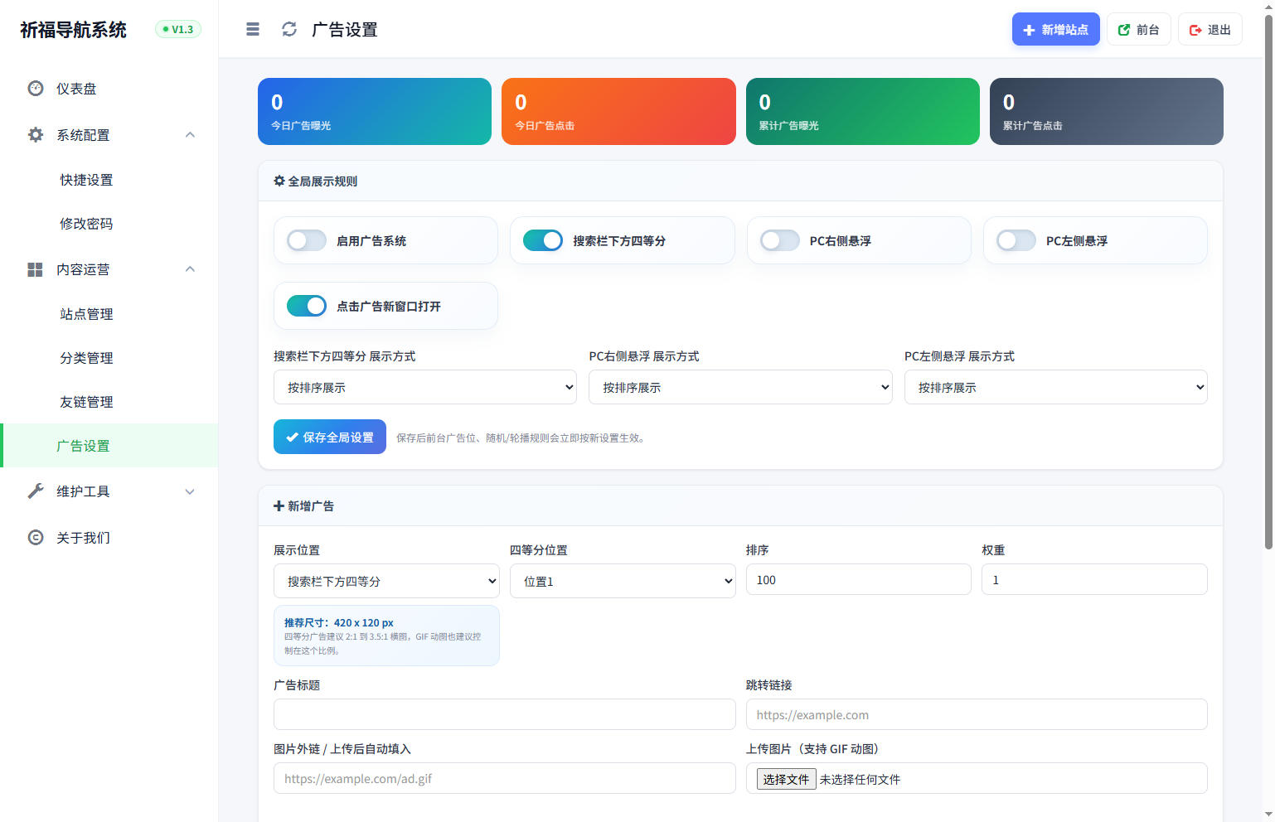Click the 新增站点 button
Image resolution: width=1275 pixels, height=822 pixels.
tap(1055, 30)
